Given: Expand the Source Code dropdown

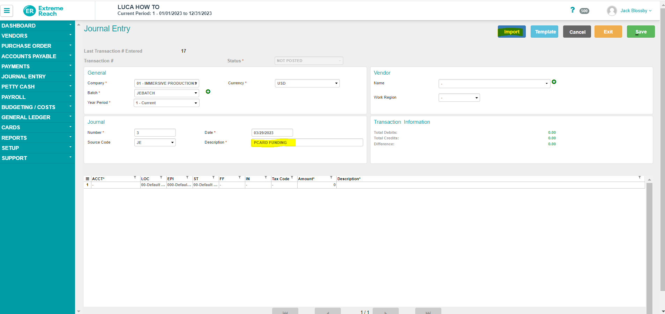Looking at the screenshot, I should click(x=155, y=143).
